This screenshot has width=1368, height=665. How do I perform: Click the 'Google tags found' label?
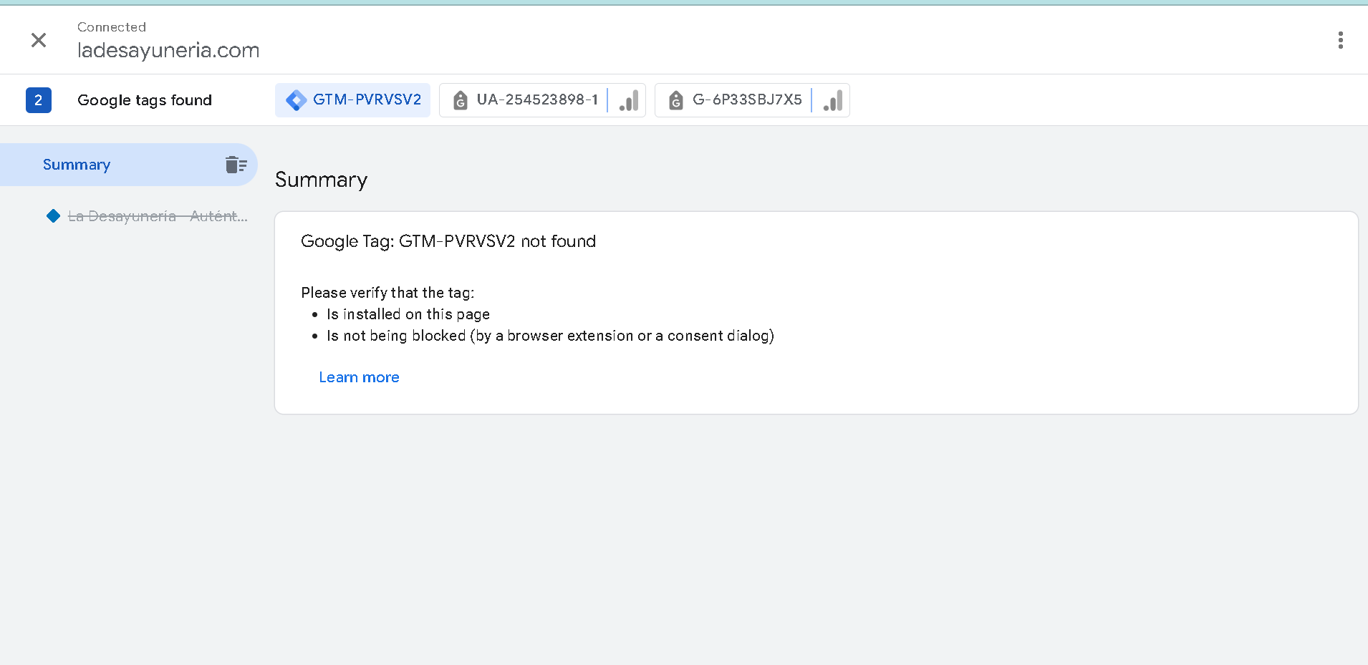[145, 100]
